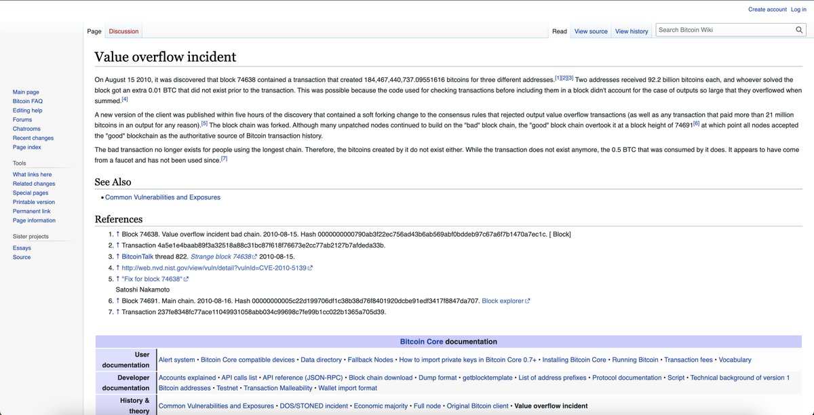Open Installing Bitcoin Core link
This screenshot has height=415, width=814.
(575, 359)
